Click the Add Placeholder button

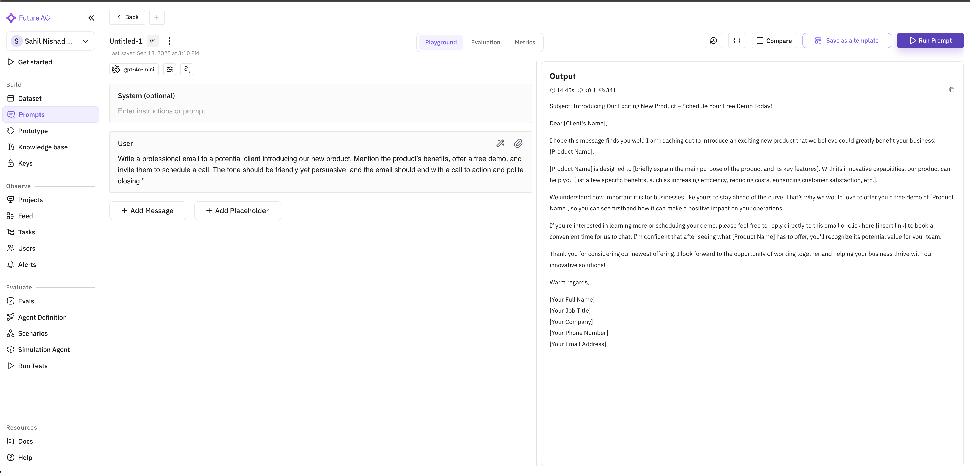(x=238, y=211)
